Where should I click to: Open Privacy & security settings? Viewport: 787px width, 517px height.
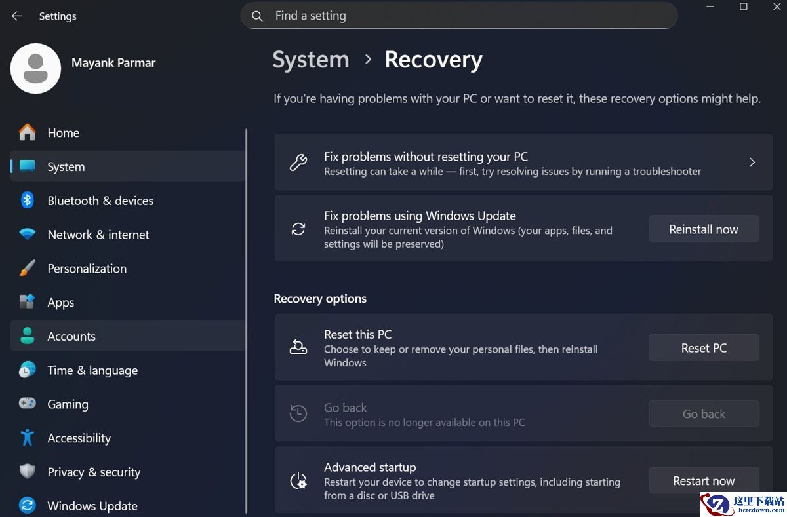pyautogui.click(x=128, y=472)
